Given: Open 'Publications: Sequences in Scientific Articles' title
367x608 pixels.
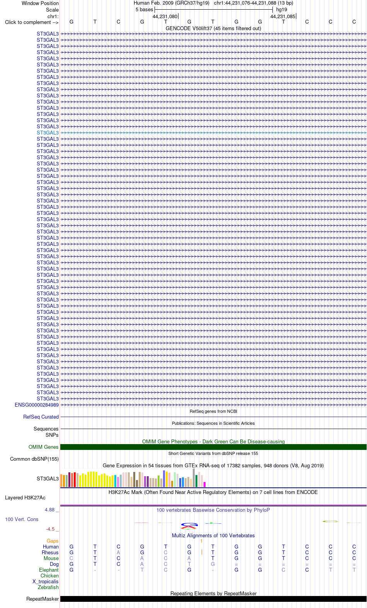Looking at the screenshot, I should point(213,423).
